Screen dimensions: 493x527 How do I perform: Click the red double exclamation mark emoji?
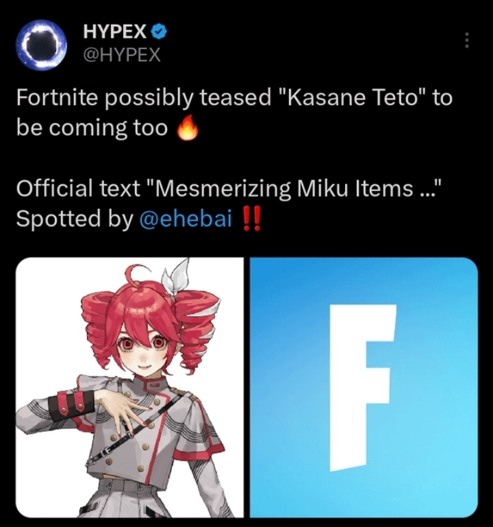251,219
